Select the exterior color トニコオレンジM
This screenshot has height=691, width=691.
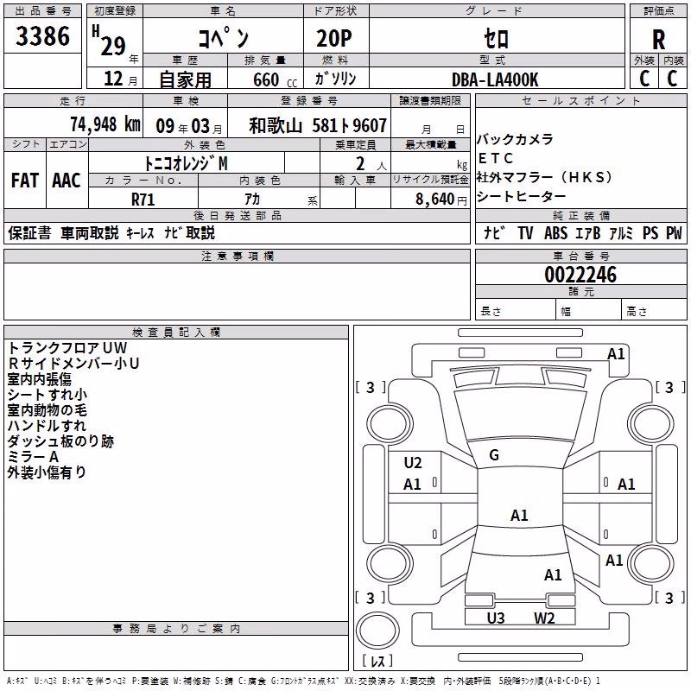[186, 163]
